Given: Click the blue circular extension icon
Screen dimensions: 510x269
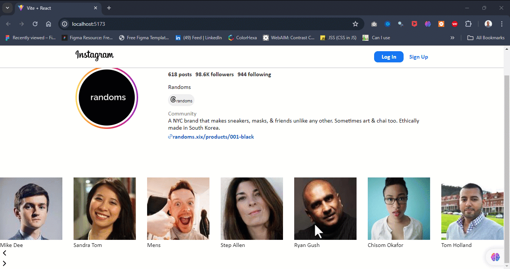Looking at the screenshot, I should point(388,24).
